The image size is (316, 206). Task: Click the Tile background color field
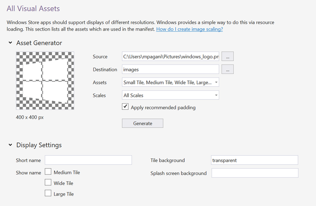coord(254,160)
